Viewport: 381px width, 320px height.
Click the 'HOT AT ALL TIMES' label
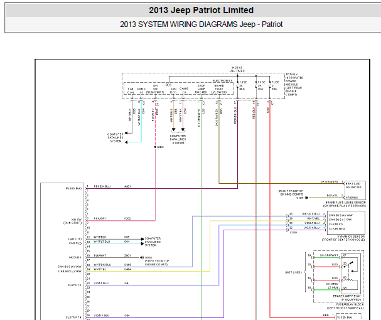tap(237, 69)
